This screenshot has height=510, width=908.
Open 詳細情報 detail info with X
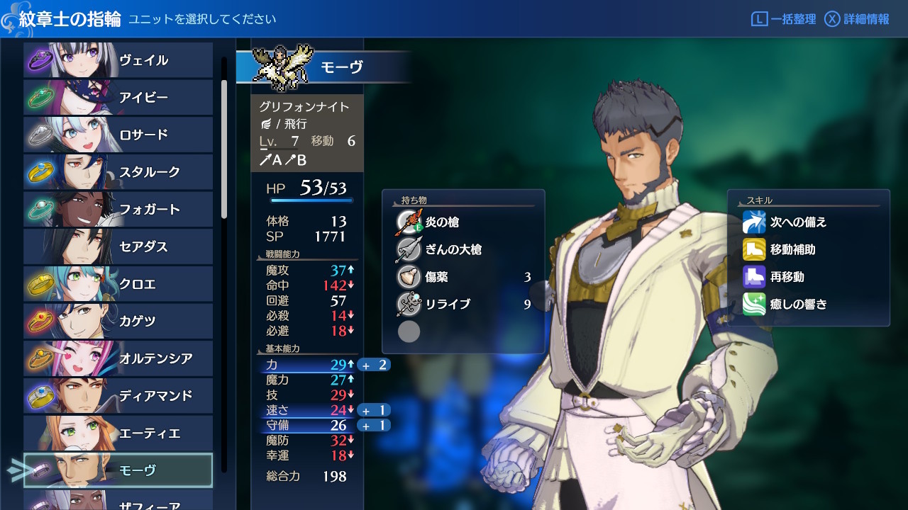point(857,19)
